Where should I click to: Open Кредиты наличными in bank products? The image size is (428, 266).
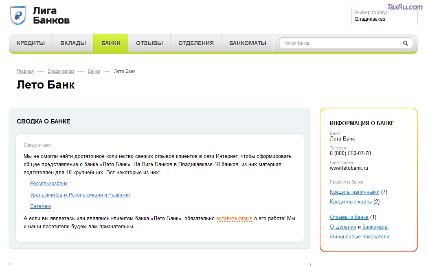coord(354,192)
